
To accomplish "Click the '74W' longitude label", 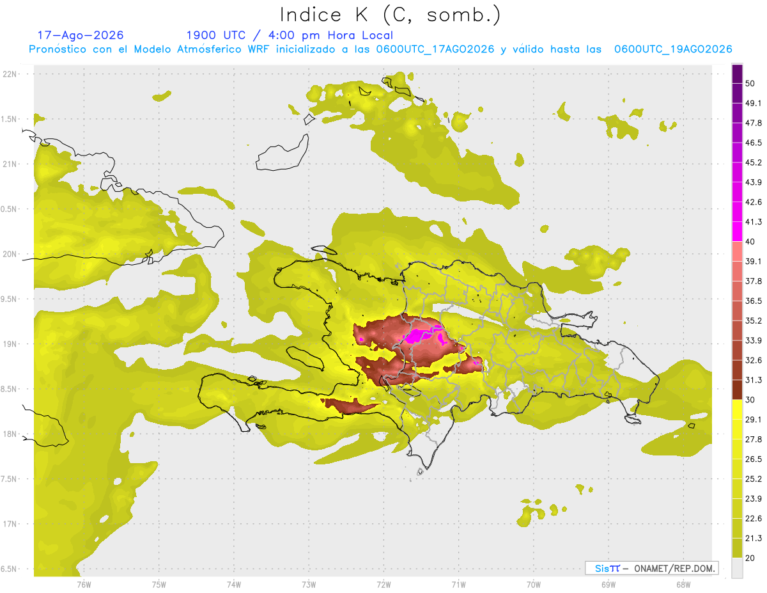I will (x=233, y=584).
